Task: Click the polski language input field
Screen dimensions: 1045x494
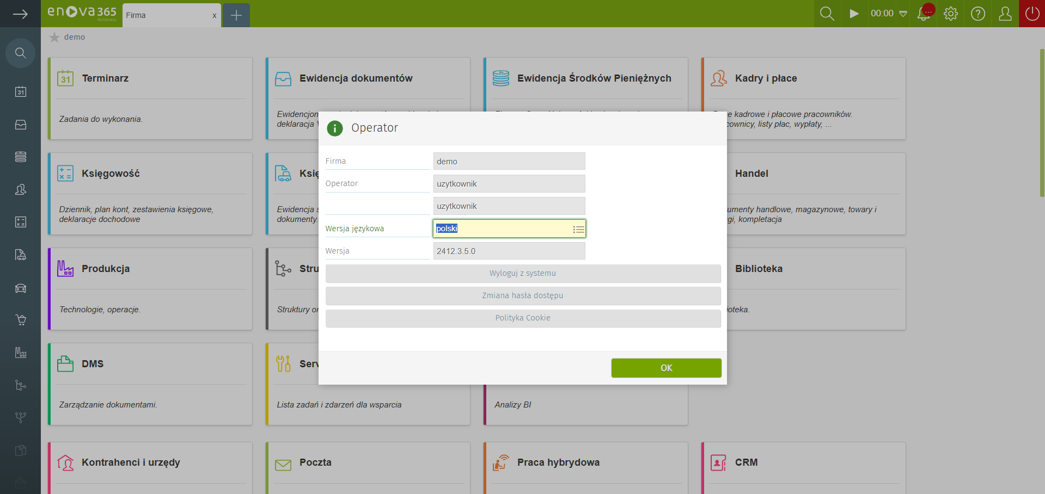Action: (501, 229)
